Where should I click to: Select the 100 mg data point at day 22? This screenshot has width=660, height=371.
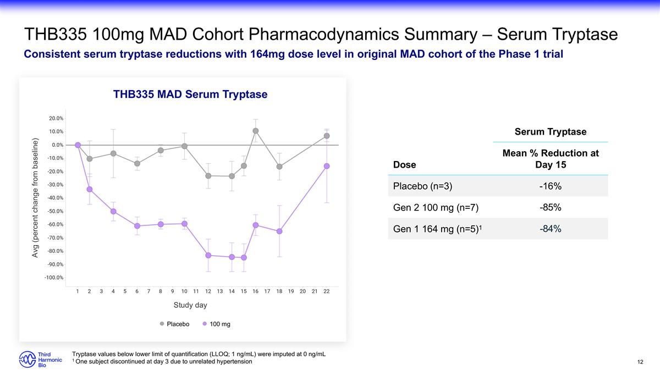[327, 166]
